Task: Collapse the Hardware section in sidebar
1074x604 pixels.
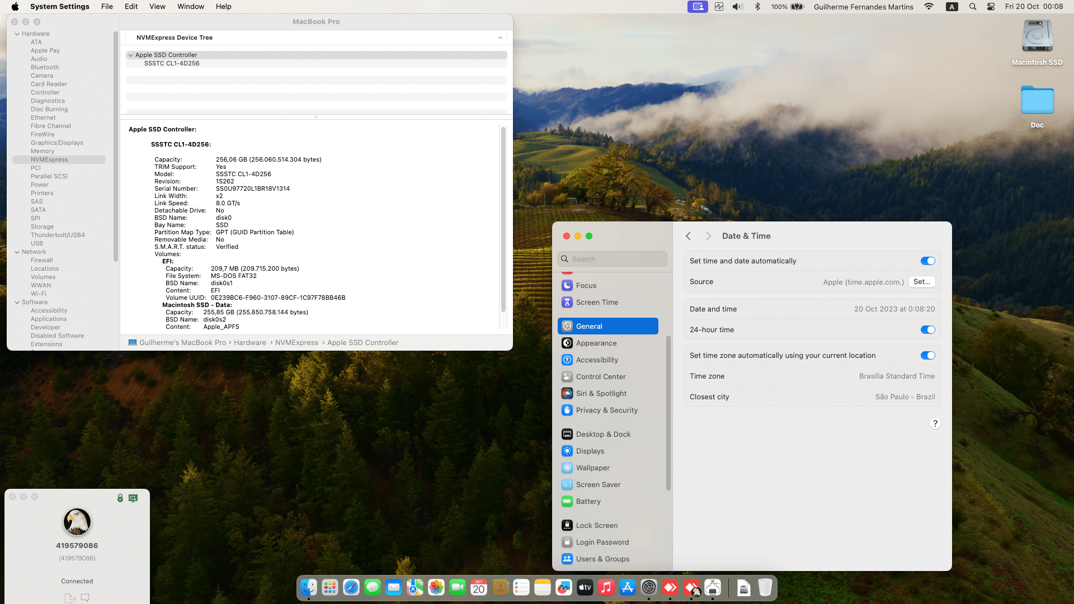Action: (x=17, y=34)
